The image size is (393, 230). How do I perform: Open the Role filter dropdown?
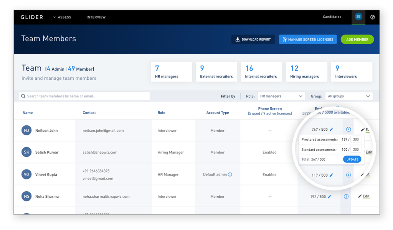pos(281,96)
